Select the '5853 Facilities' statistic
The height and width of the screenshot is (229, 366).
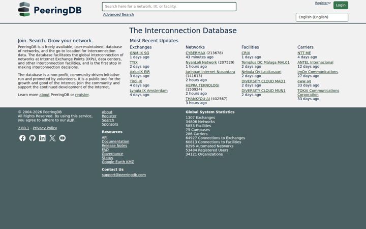tap(198, 126)
